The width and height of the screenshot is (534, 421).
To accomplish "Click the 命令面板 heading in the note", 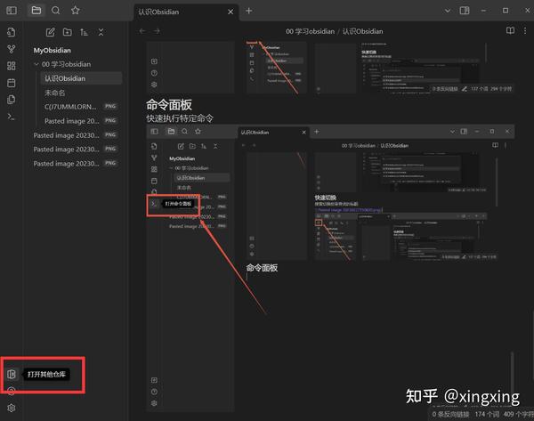I will point(169,104).
